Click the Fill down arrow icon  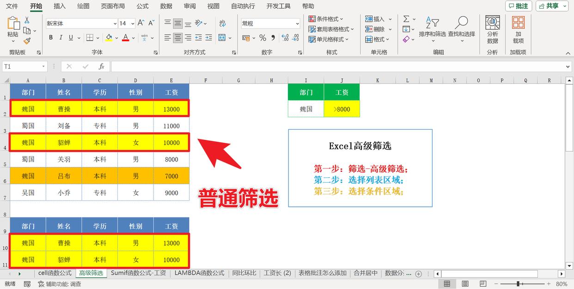coord(406,29)
